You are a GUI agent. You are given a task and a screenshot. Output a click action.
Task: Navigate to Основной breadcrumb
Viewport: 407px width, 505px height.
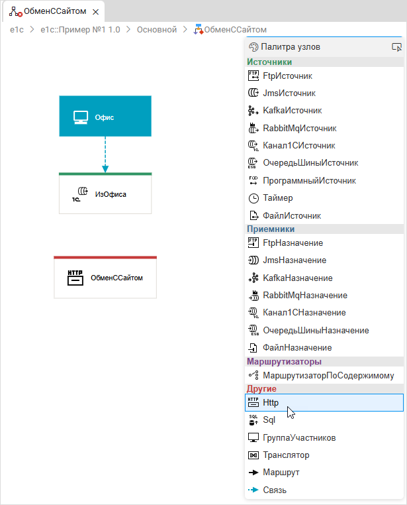(x=157, y=30)
